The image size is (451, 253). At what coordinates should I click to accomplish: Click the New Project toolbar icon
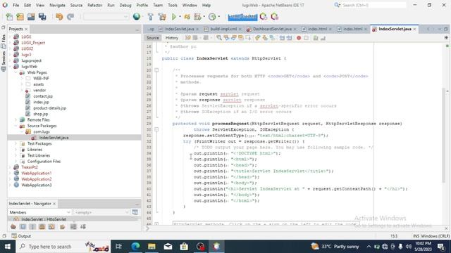click(x=20, y=17)
